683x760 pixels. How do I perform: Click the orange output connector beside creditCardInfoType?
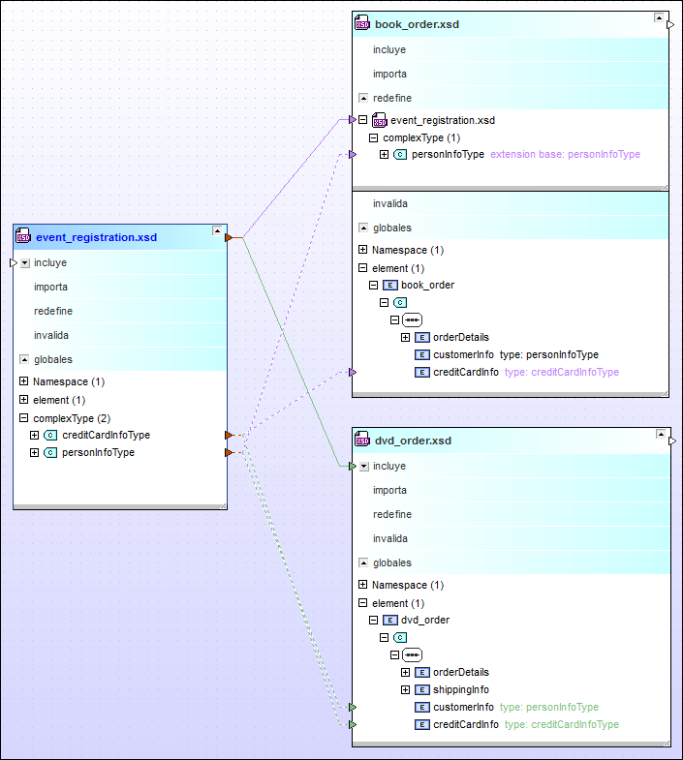[229, 436]
